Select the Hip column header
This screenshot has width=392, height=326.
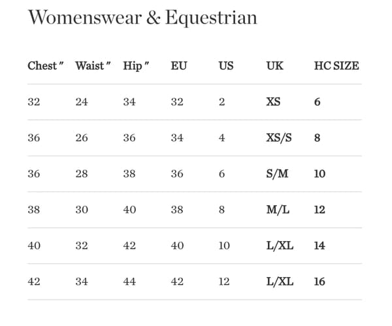137,66
